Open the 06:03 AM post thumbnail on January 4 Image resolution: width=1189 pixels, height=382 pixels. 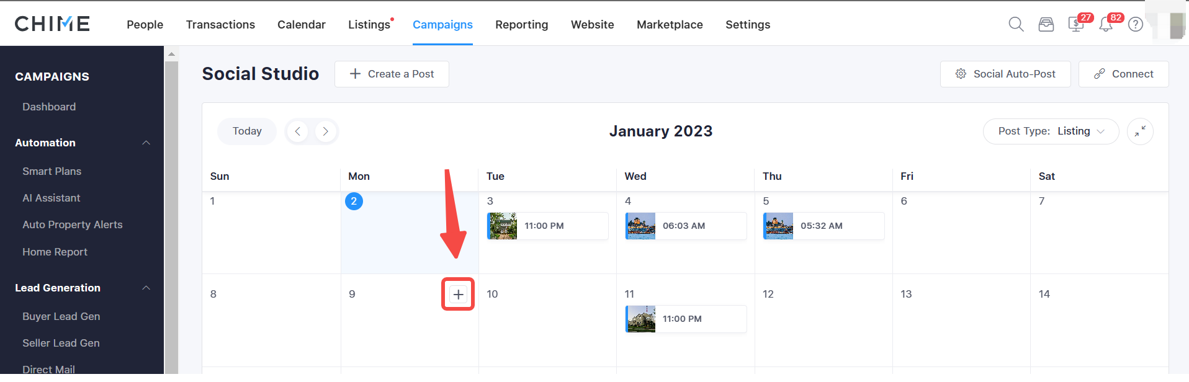coord(640,226)
